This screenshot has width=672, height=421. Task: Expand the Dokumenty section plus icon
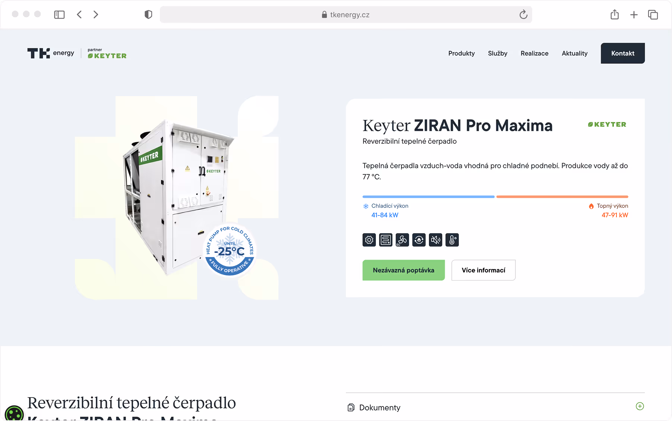pos(640,406)
